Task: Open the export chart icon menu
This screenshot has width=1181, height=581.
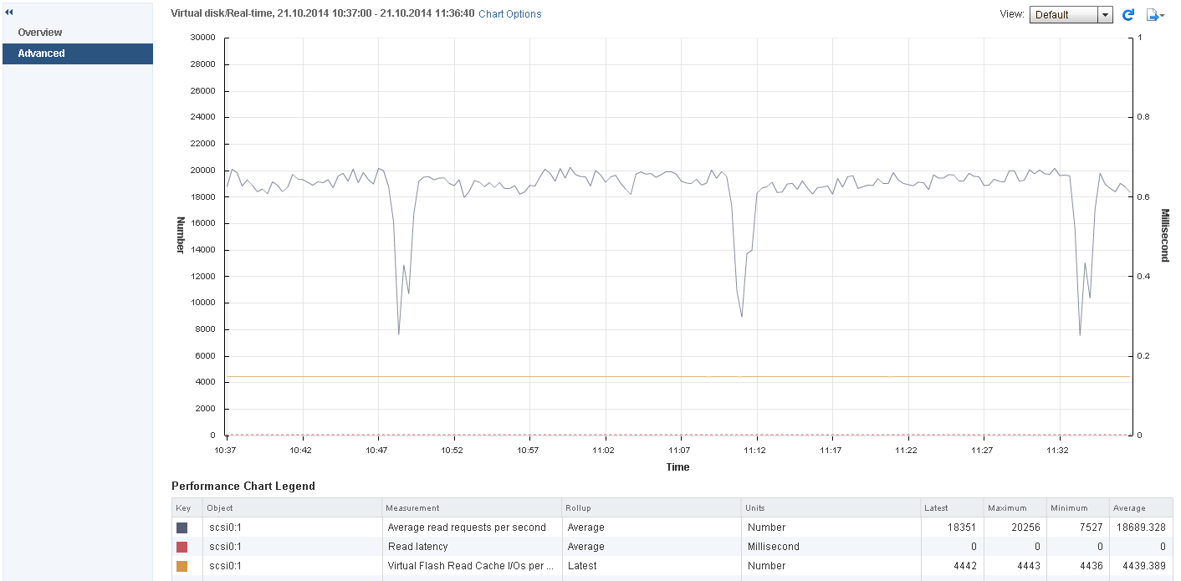Action: click(1153, 15)
